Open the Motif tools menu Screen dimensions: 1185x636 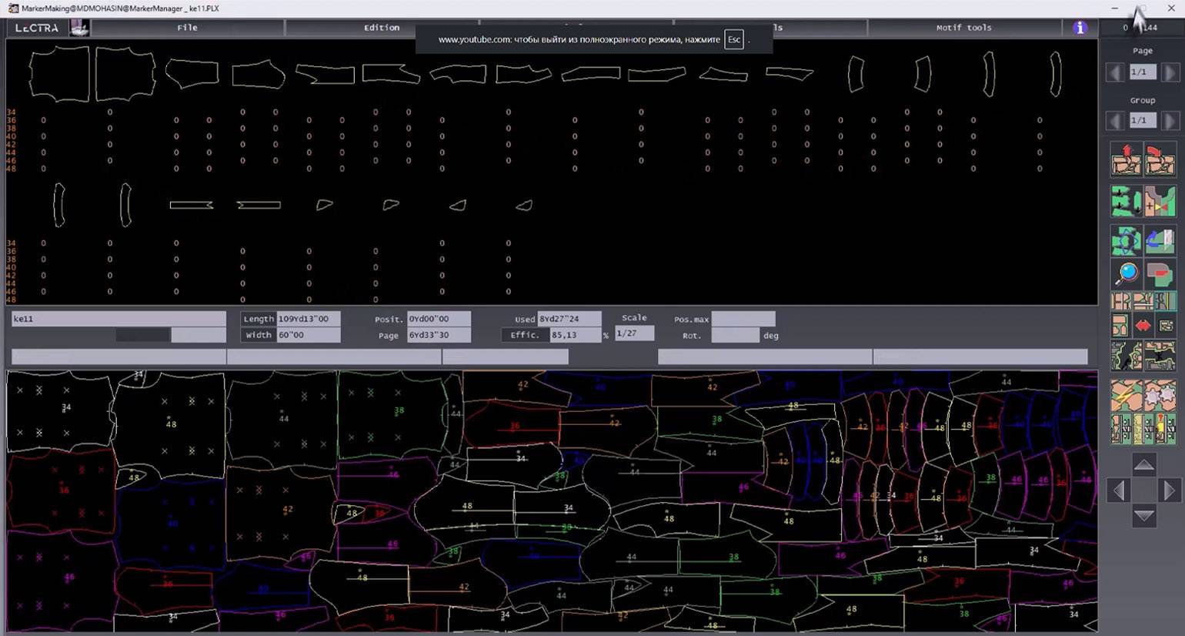point(963,28)
